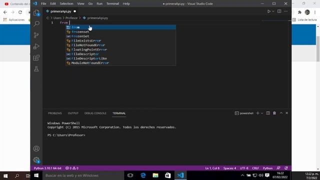This screenshot has height=180, width=320.
Task: Open the Selection menu
Action: point(66,3)
